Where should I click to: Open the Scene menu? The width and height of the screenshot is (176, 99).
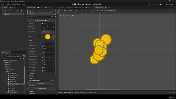point(2,4)
